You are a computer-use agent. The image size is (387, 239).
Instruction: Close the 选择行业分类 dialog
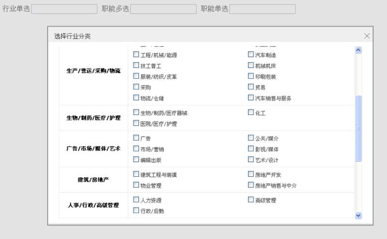[367, 36]
